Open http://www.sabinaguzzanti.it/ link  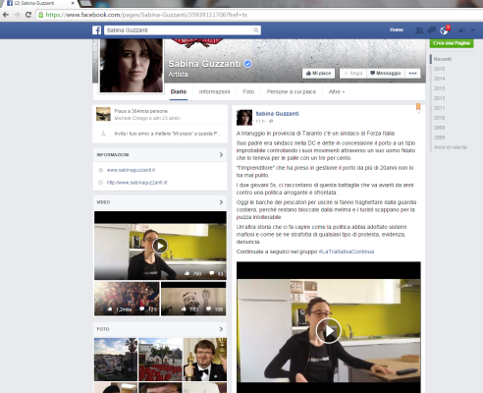click(137, 183)
